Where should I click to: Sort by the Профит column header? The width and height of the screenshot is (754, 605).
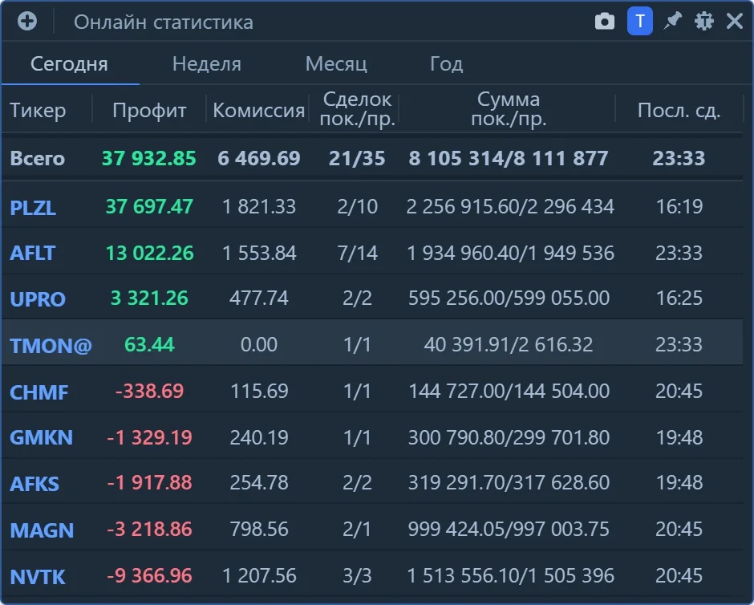tap(149, 110)
